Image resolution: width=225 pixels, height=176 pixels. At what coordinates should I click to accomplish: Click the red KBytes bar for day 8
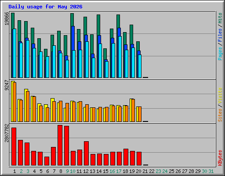(60, 145)
